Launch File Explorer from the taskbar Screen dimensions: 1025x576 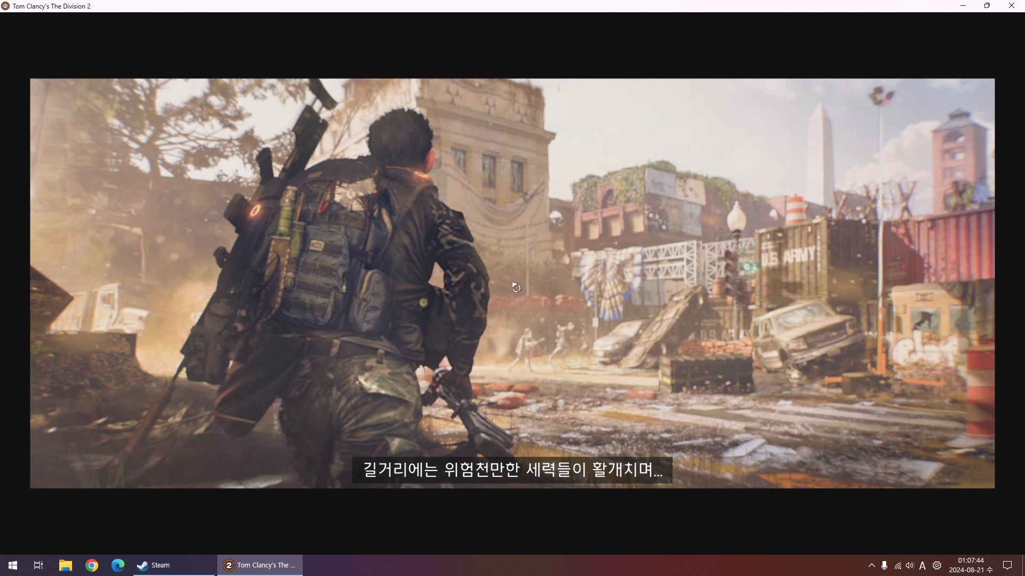[x=65, y=565]
